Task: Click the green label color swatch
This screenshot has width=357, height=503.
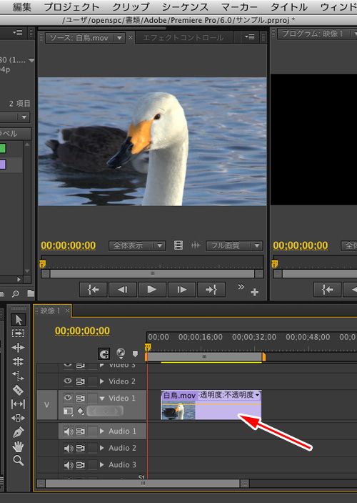Action: coord(2,148)
